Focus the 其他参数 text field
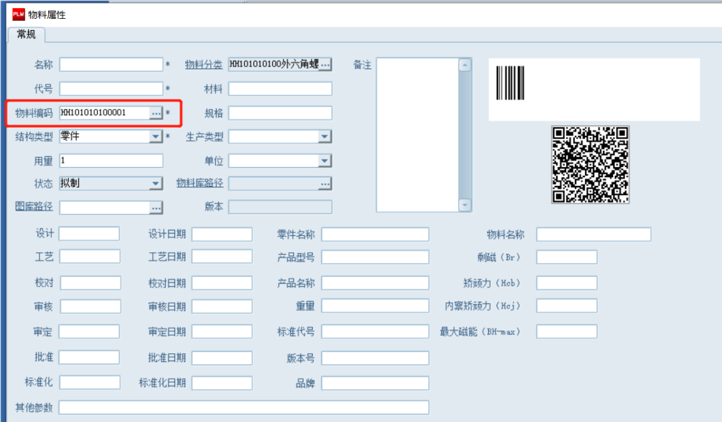Viewport: 722px width, 422px height. click(244, 407)
